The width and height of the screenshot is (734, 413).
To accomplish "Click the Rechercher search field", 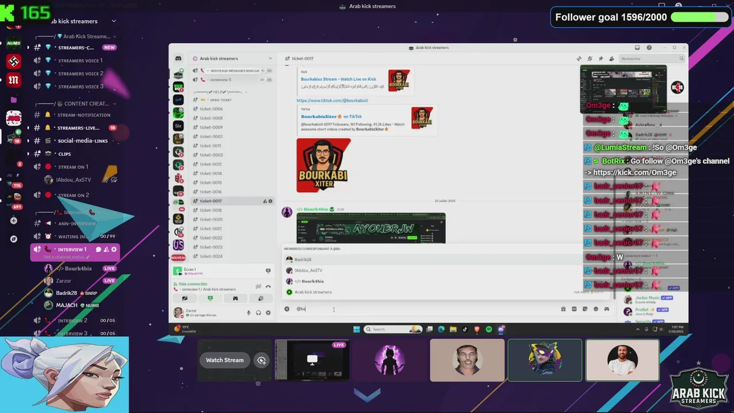I will (x=653, y=59).
